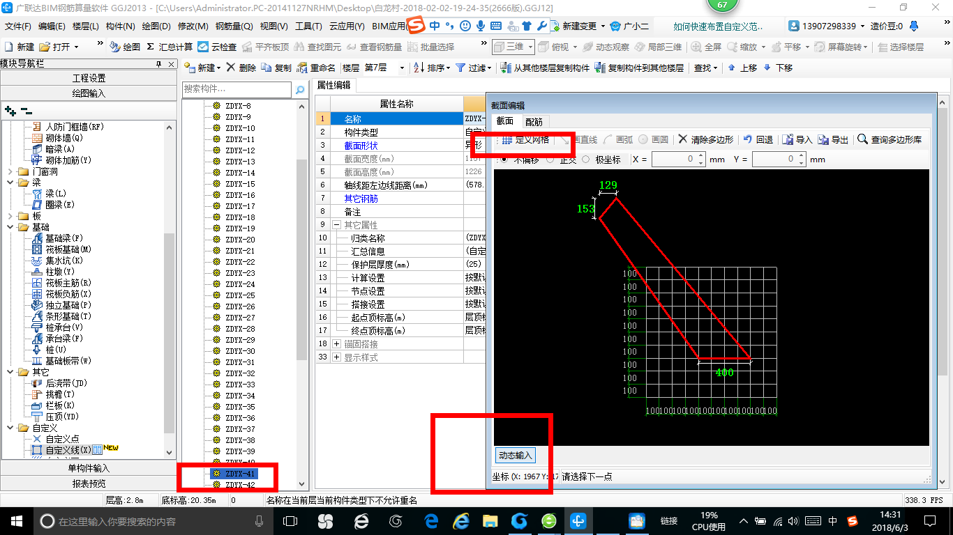Toggle the 动态输入 button

(x=515, y=456)
